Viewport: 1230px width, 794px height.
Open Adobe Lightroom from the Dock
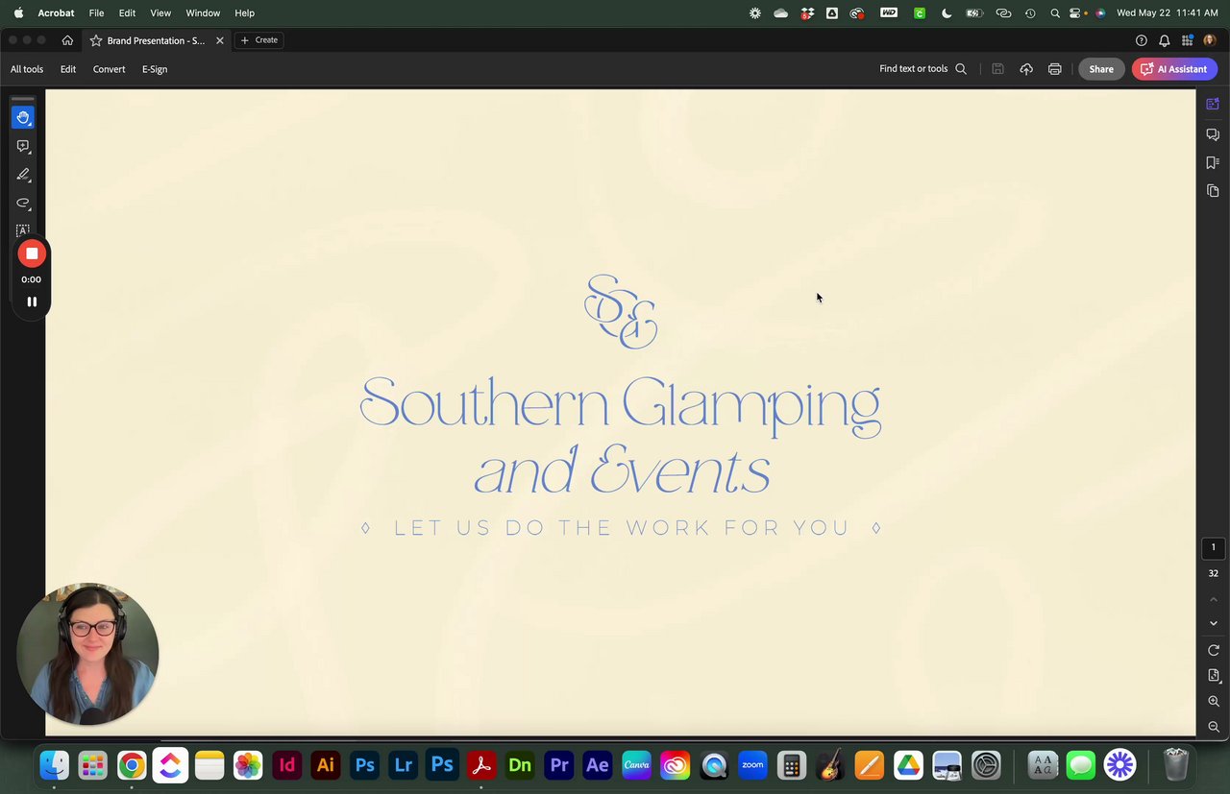pyautogui.click(x=404, y=765)
